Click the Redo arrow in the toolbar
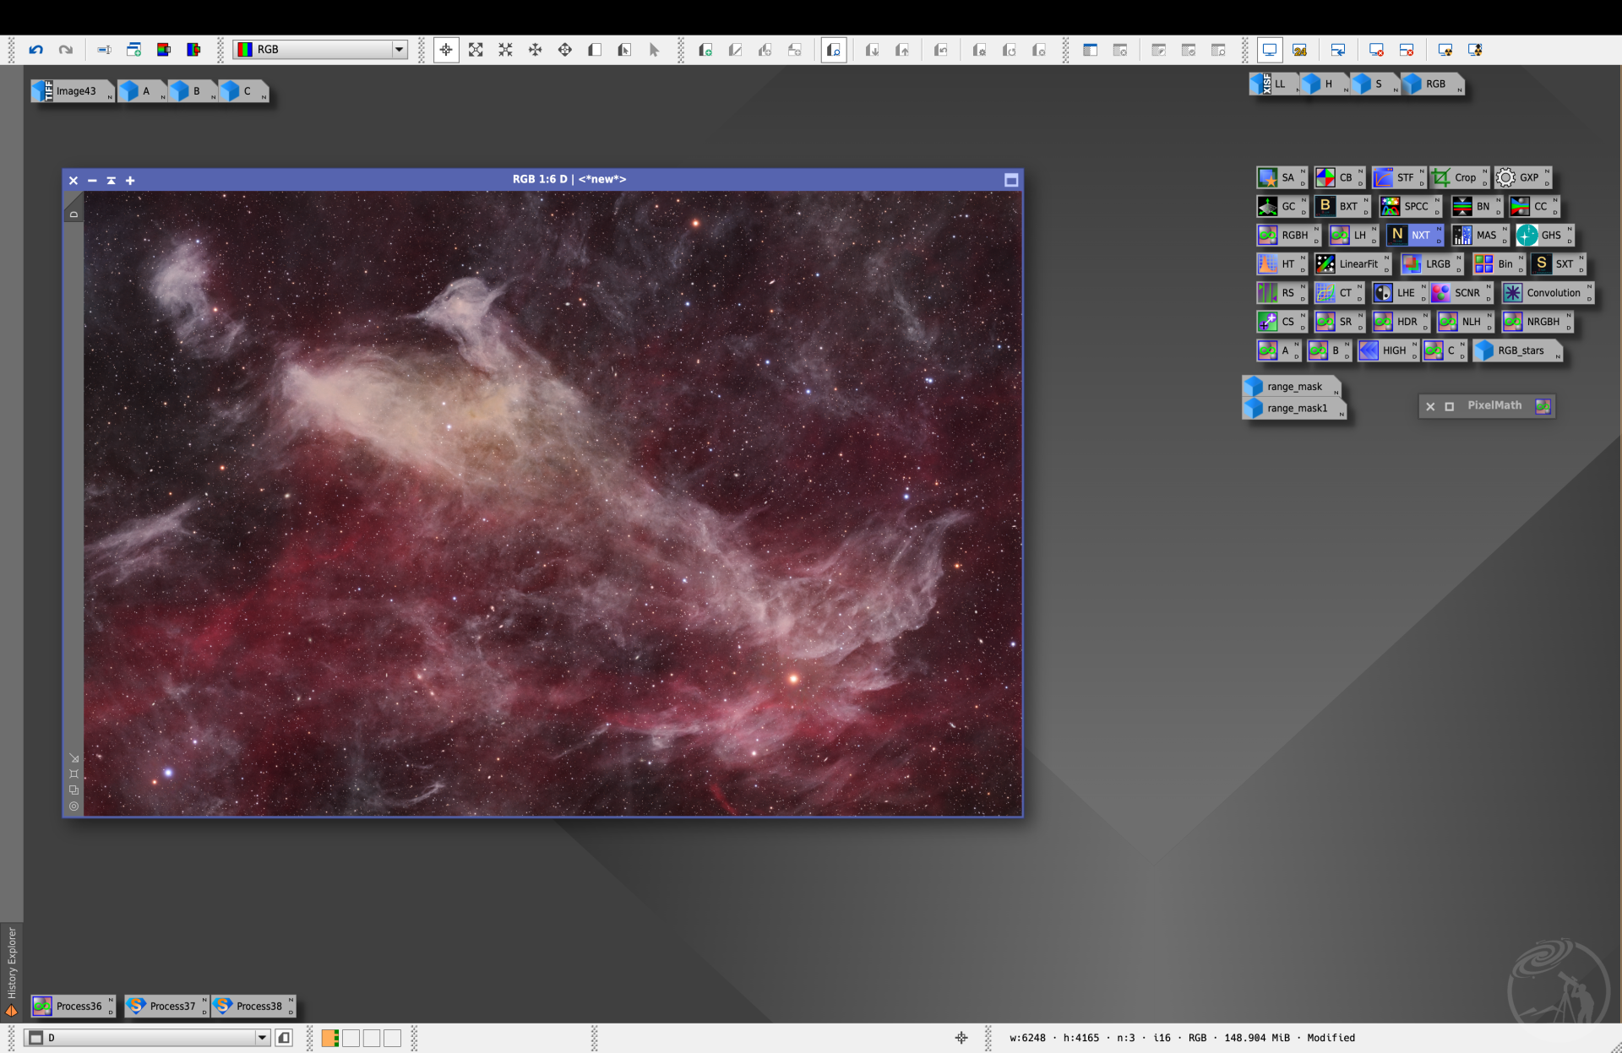1622x1053 pixels. point(65,50)
